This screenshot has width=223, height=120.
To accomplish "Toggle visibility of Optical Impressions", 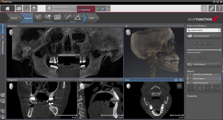I will tap(190, 82).
